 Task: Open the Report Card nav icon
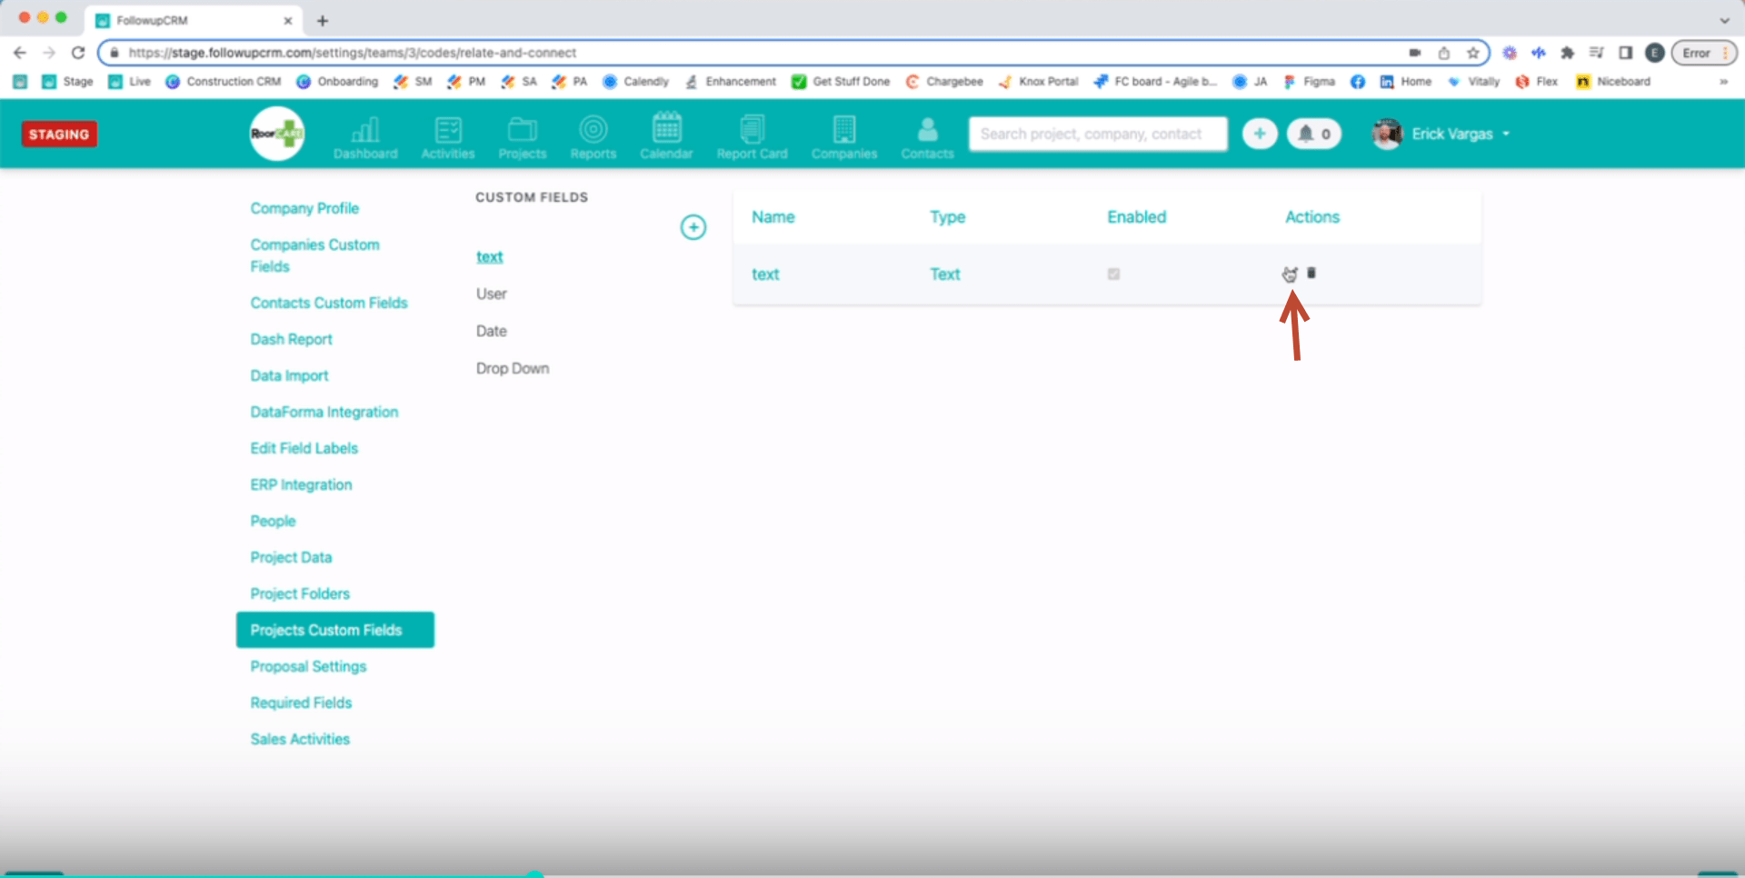pos(753,137)
